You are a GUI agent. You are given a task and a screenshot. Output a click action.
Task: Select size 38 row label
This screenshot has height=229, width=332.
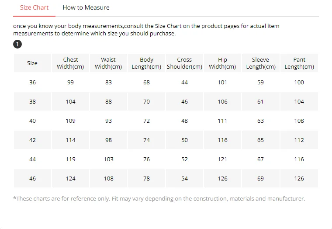pos(32,101)
